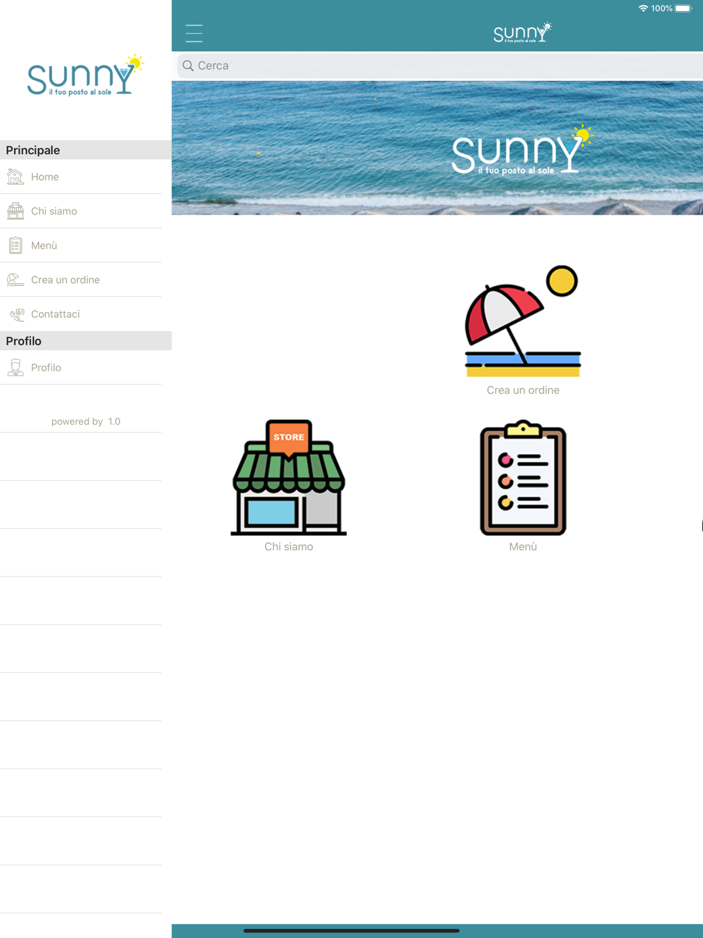The height and width of the screenshot is (938, 703).
Task: Select Contattaci in the sidebar
Action: [x=81, y=314]
